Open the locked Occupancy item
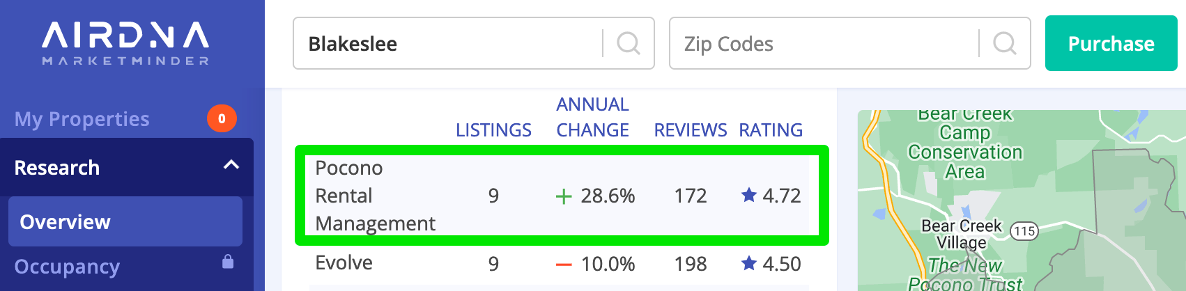Image resolution: width=1186 pixels, height=291 pixels. (67, 267)
